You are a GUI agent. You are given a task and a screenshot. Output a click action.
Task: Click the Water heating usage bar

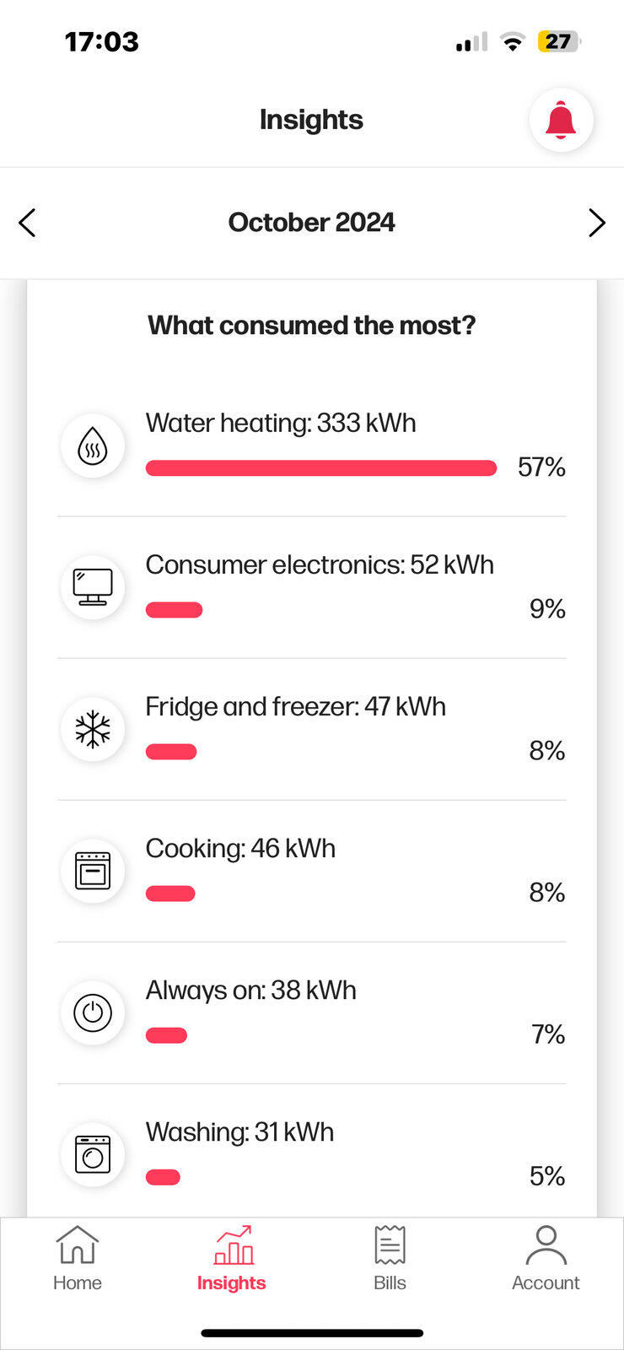320,468
